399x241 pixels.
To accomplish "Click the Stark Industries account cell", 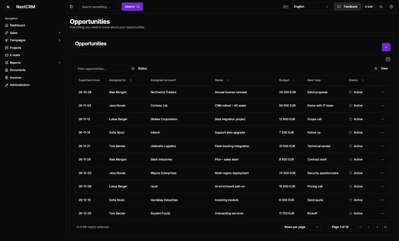I will 161,160.
